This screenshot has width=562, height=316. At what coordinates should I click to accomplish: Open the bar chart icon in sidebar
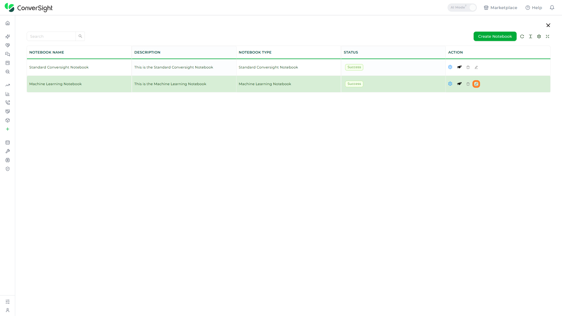point(8,94)
